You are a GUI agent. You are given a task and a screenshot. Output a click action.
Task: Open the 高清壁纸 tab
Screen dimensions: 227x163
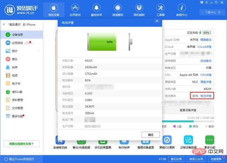(x=118, y=10)
